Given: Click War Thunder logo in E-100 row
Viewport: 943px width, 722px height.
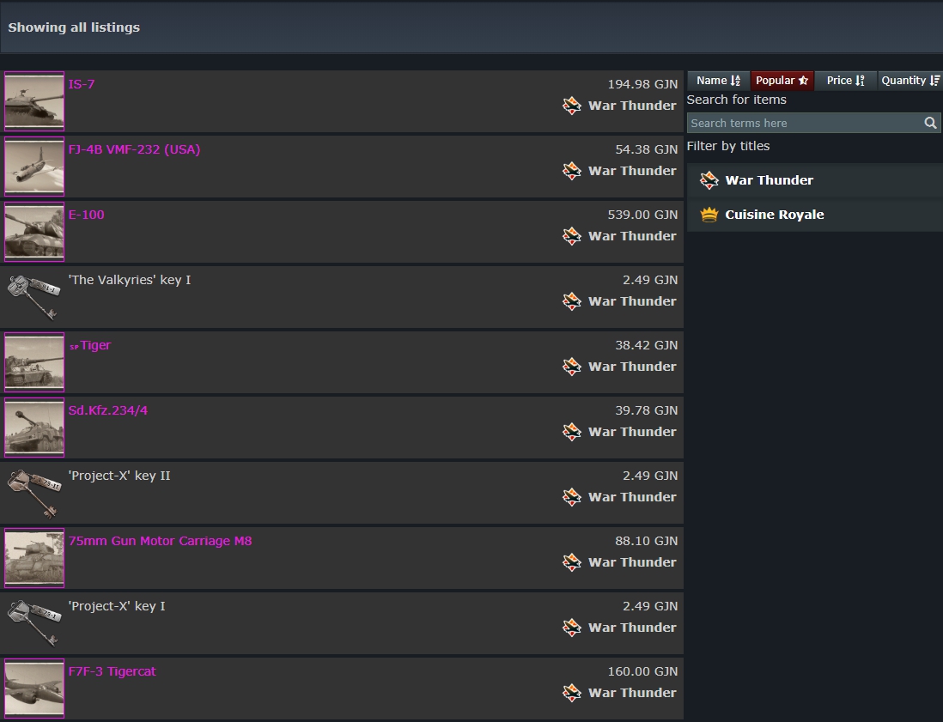Looking at the screenshot, I should [572, 236].
